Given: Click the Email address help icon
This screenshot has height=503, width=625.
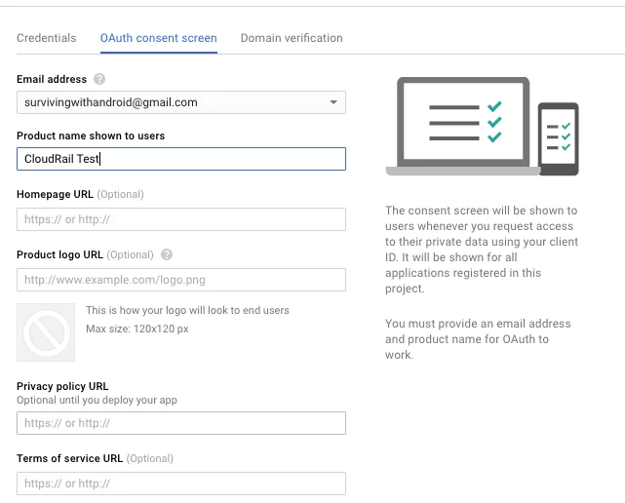Looking at the screenshot, I should (99, 79).
